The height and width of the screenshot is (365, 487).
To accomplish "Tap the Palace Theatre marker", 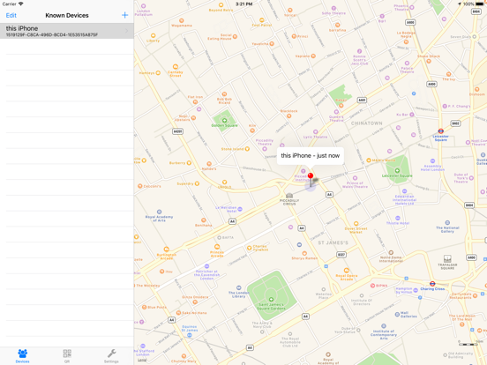I will pos(407,63).
